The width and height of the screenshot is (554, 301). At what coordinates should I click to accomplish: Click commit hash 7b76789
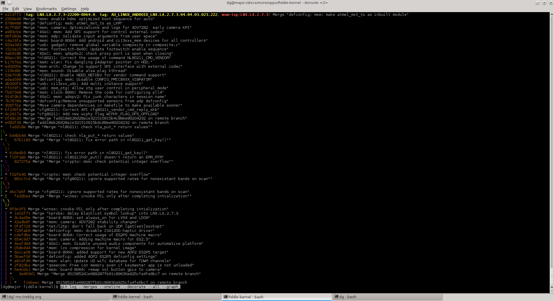pos(13,101)
